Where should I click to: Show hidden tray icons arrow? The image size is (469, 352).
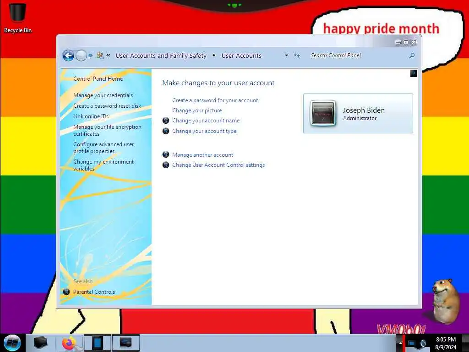click(400, 343)
